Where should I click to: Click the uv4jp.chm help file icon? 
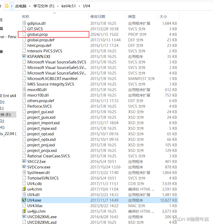(x=24, y=211)
